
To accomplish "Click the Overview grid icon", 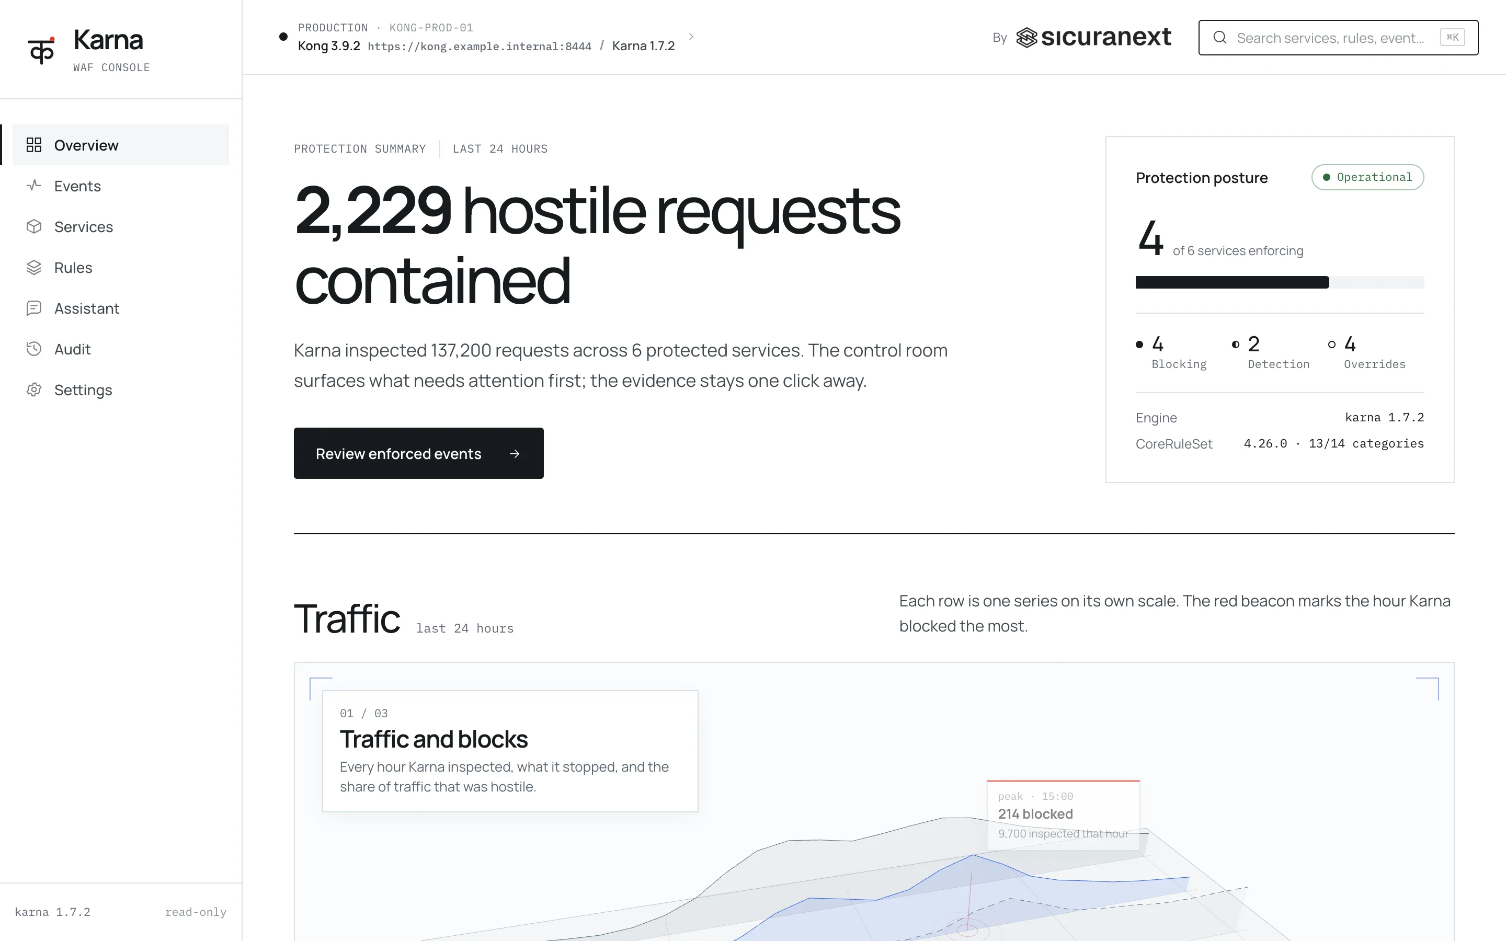I will click(x=33, y=145).
